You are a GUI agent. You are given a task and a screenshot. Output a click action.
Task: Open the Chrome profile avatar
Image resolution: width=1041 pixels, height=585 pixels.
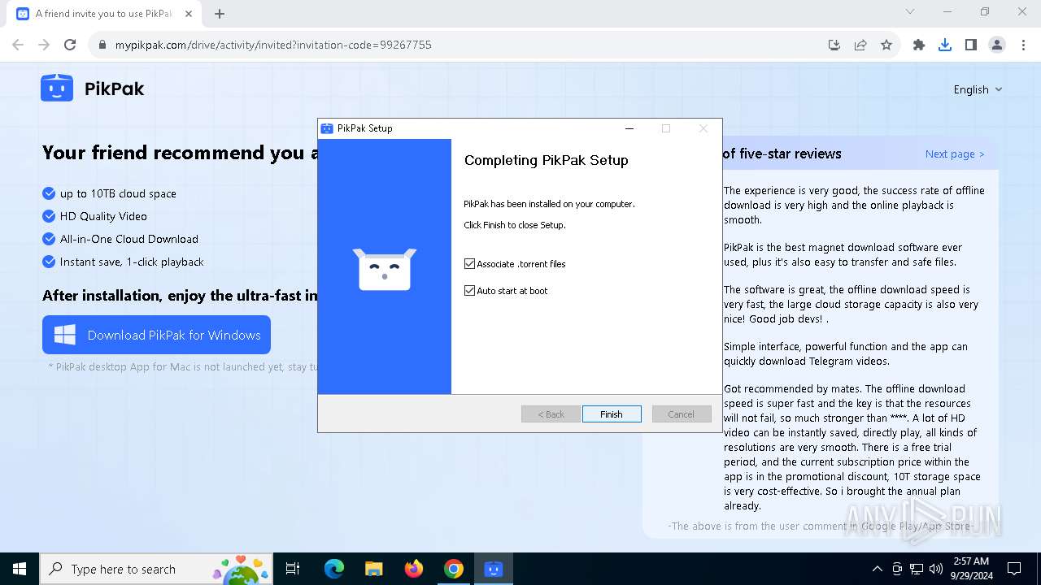997,45
